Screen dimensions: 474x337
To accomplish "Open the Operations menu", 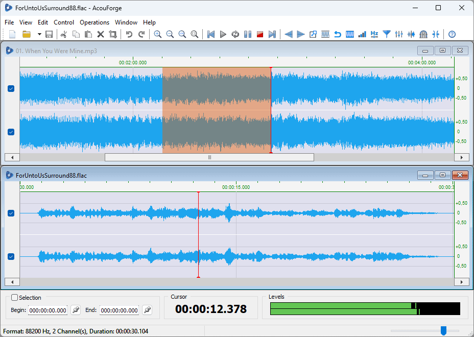I will (94, 22).
